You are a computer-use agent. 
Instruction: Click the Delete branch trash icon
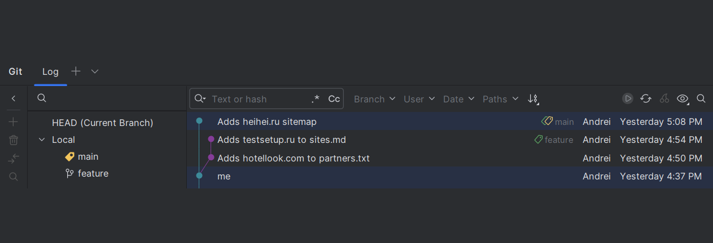(x=14, y=140)
